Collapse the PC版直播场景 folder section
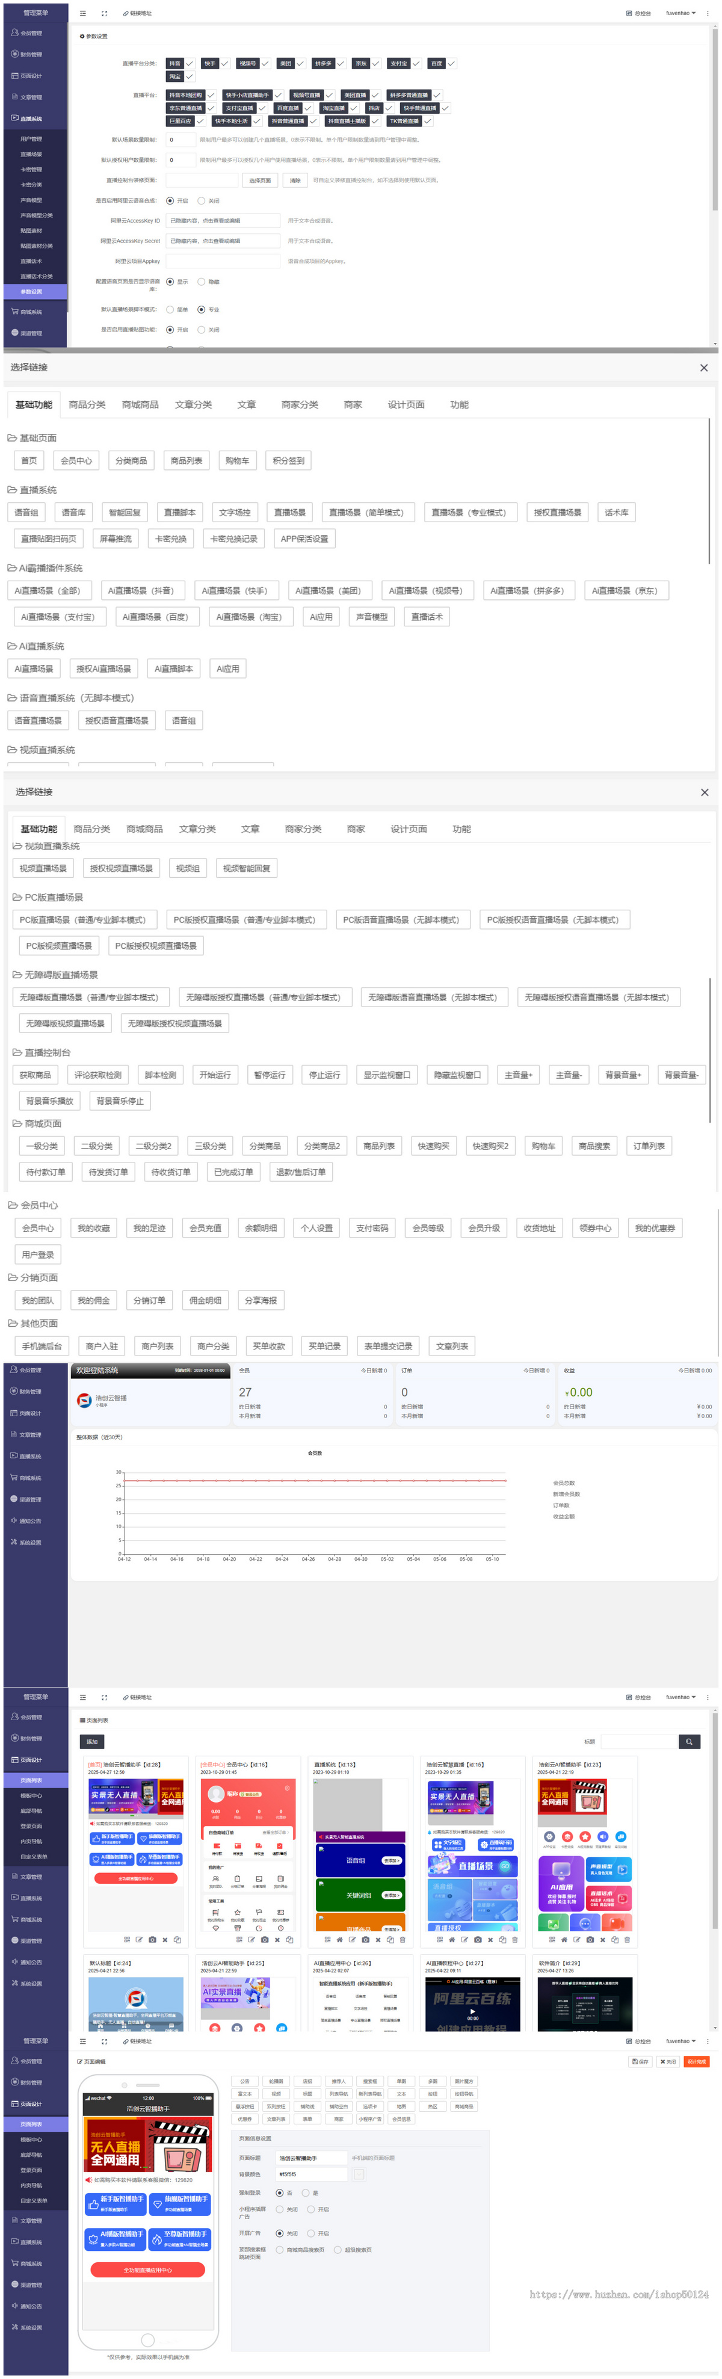 pyautogui.click(x=17, y=896)
